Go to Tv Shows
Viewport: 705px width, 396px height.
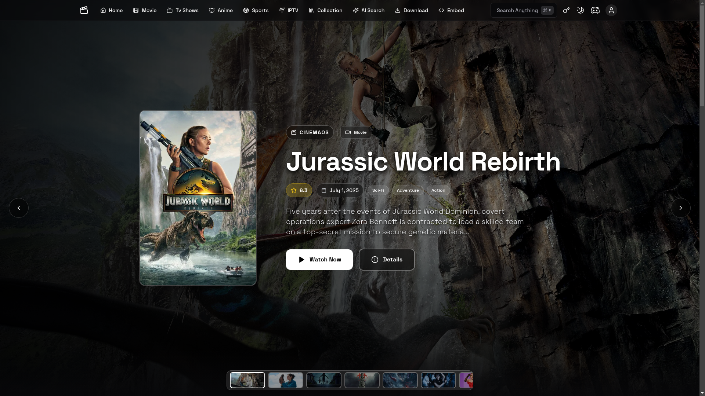coord(182,10)
